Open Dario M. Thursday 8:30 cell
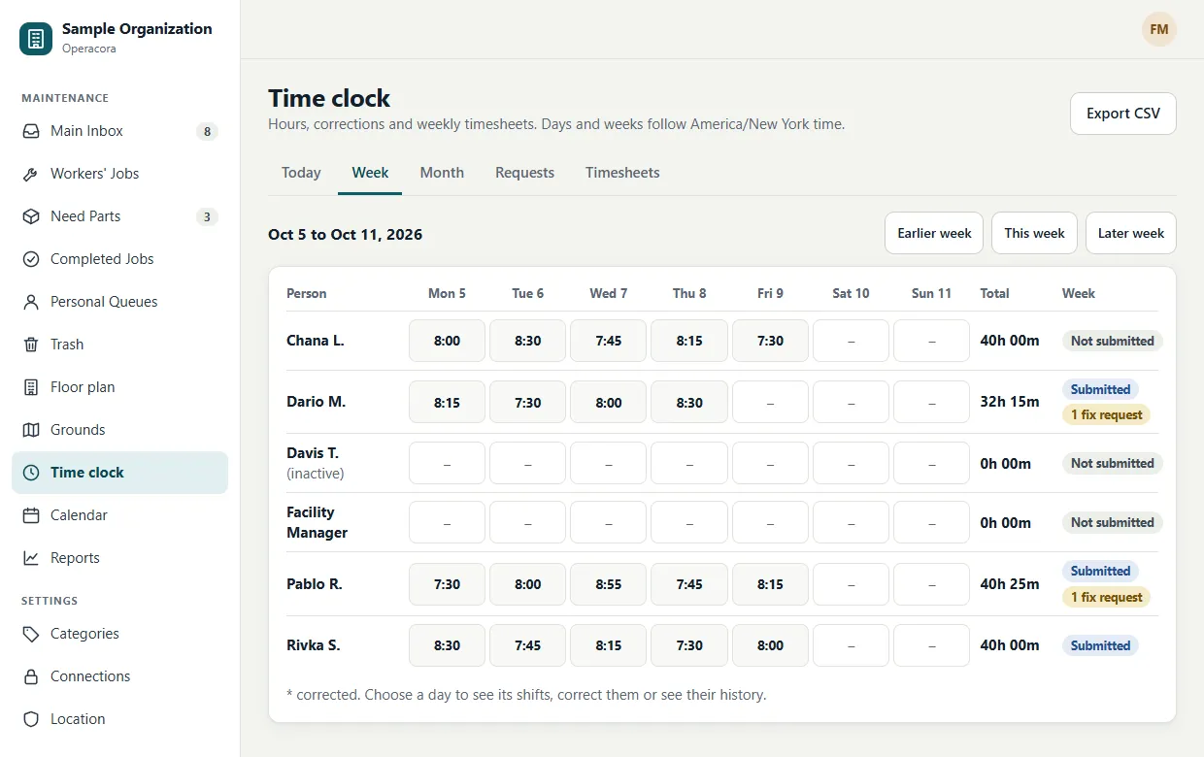 pos(689,402)
